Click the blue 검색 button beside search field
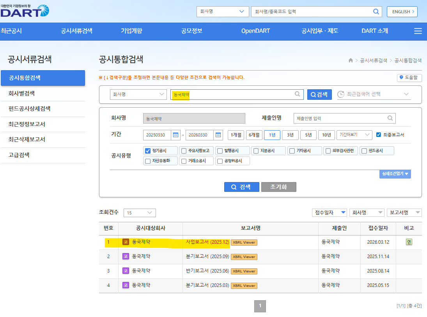The width and height of the screenshot is (427, 317). [319, 94]
